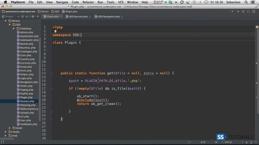Click the sync circular arrows menu bar icon
Screen dimensions: 259x145
pyautogui.click(x=182, y=2)
